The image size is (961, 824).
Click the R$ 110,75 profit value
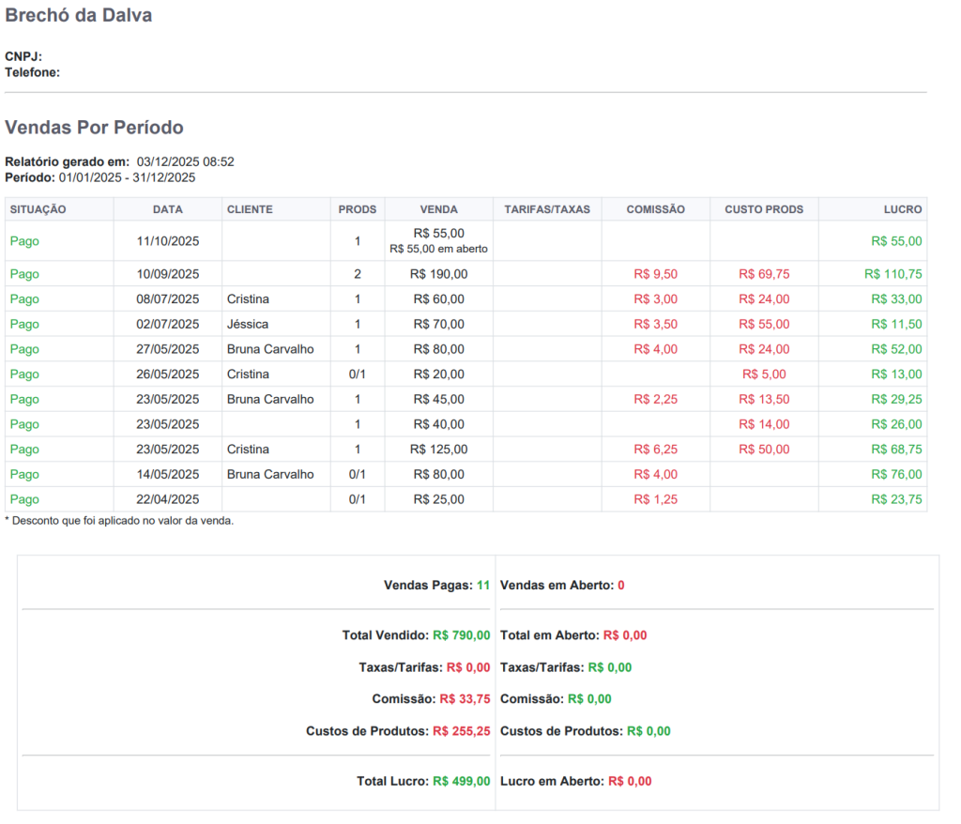click(892, 274)
